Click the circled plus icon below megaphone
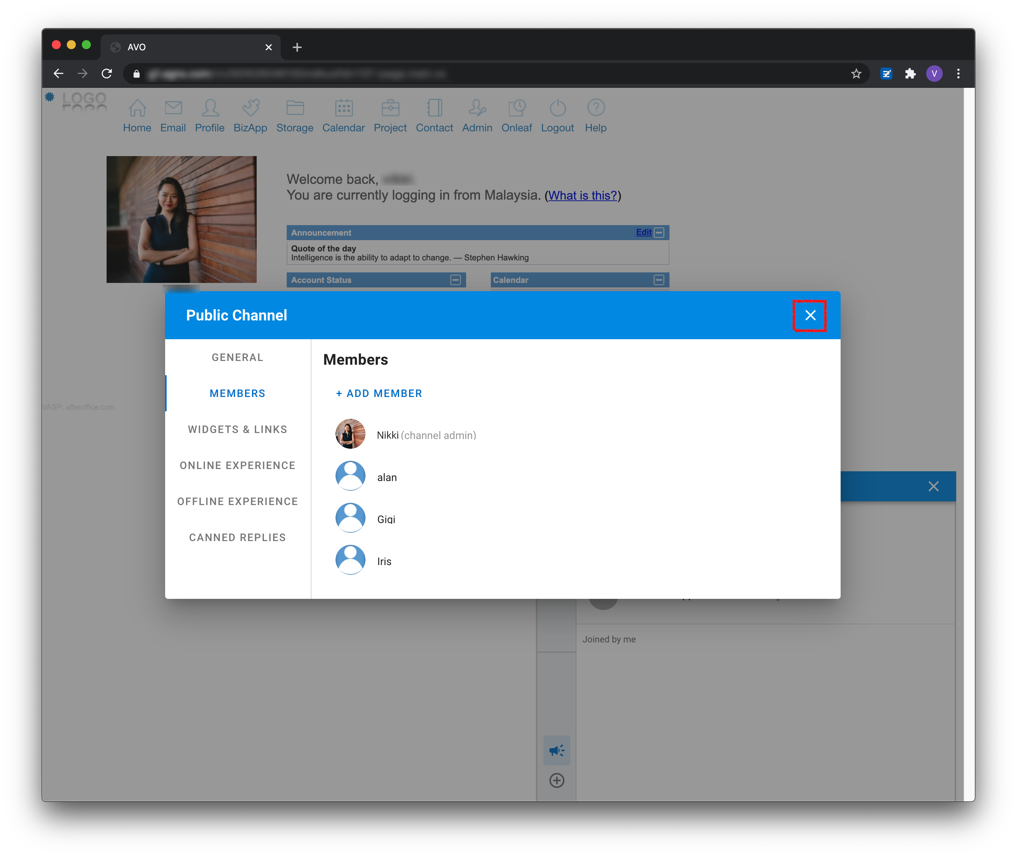Screen dimensions: 1017x857 557,781
